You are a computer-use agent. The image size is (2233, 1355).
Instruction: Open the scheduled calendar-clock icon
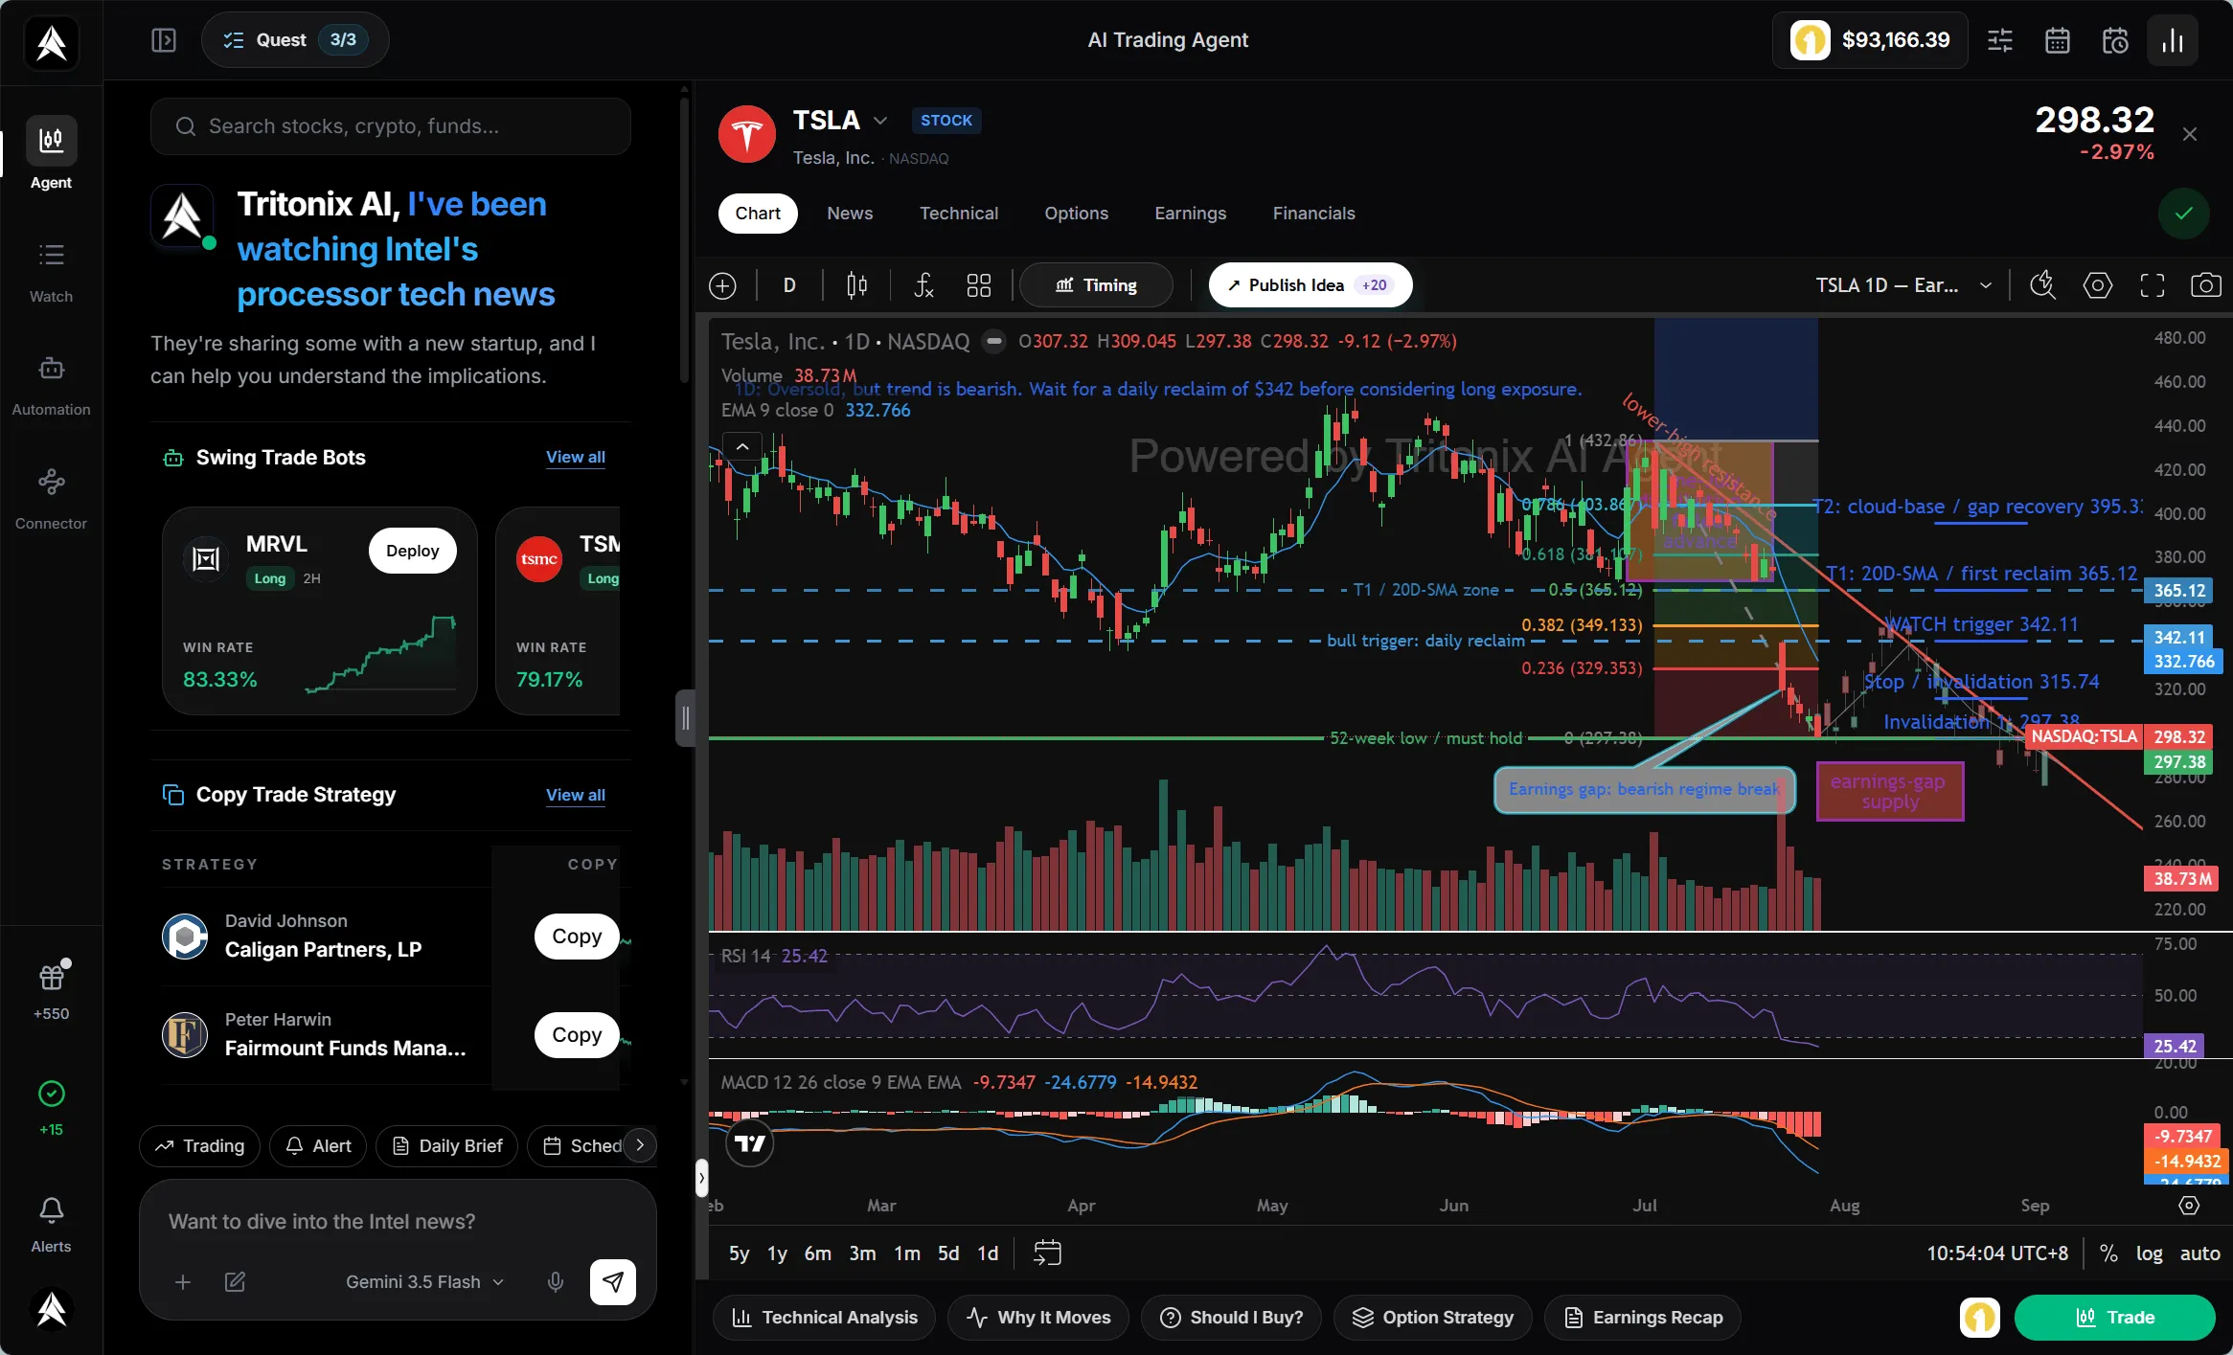2114,40
